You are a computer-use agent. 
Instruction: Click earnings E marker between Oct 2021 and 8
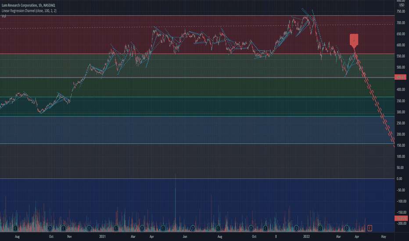(x=265, y=228)
